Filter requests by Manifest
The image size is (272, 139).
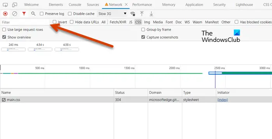point(212,22)
